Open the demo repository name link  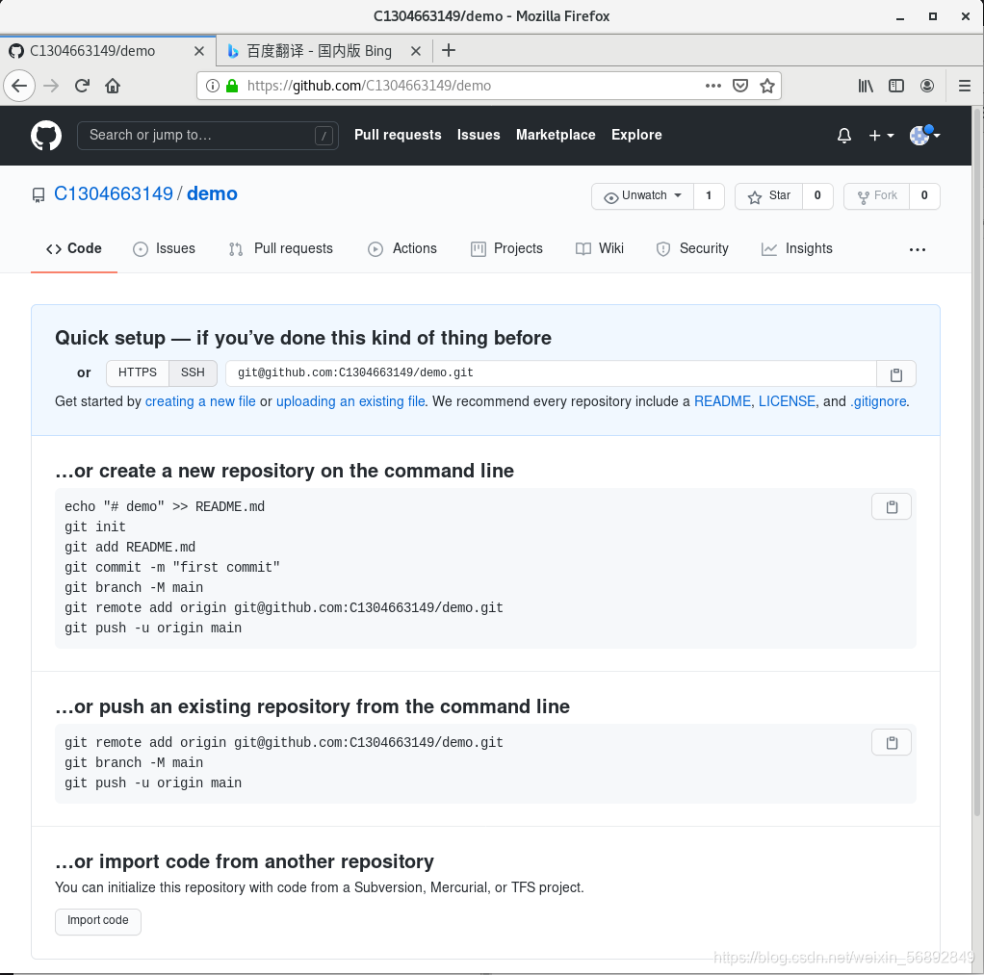click(212, 193)
